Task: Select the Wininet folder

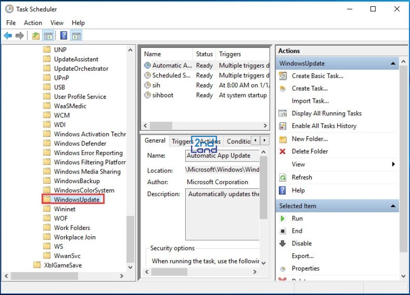Action: point(65,209)
